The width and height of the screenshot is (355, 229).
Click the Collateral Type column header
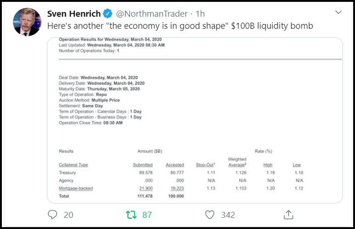[73, 165]
